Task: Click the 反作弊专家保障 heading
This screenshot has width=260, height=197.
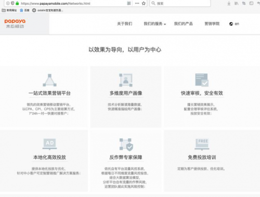Action: 126,157
